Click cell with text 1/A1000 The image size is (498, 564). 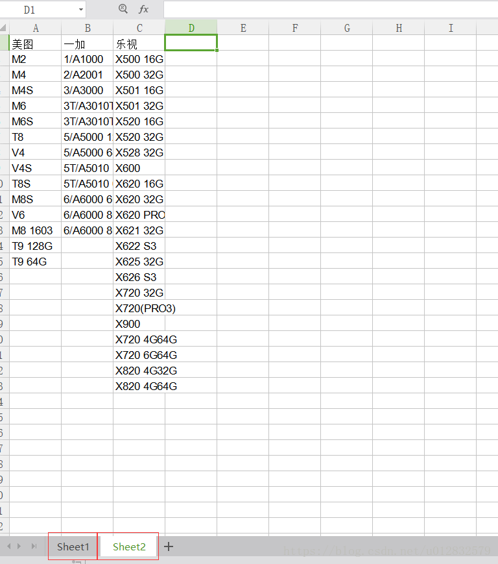tap(88, 58)
